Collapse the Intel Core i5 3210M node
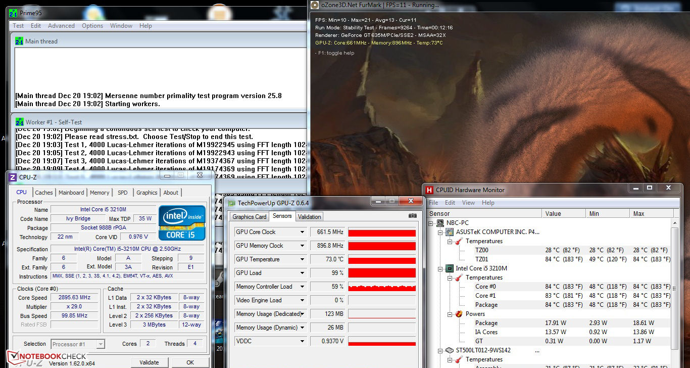 [440, 268]
